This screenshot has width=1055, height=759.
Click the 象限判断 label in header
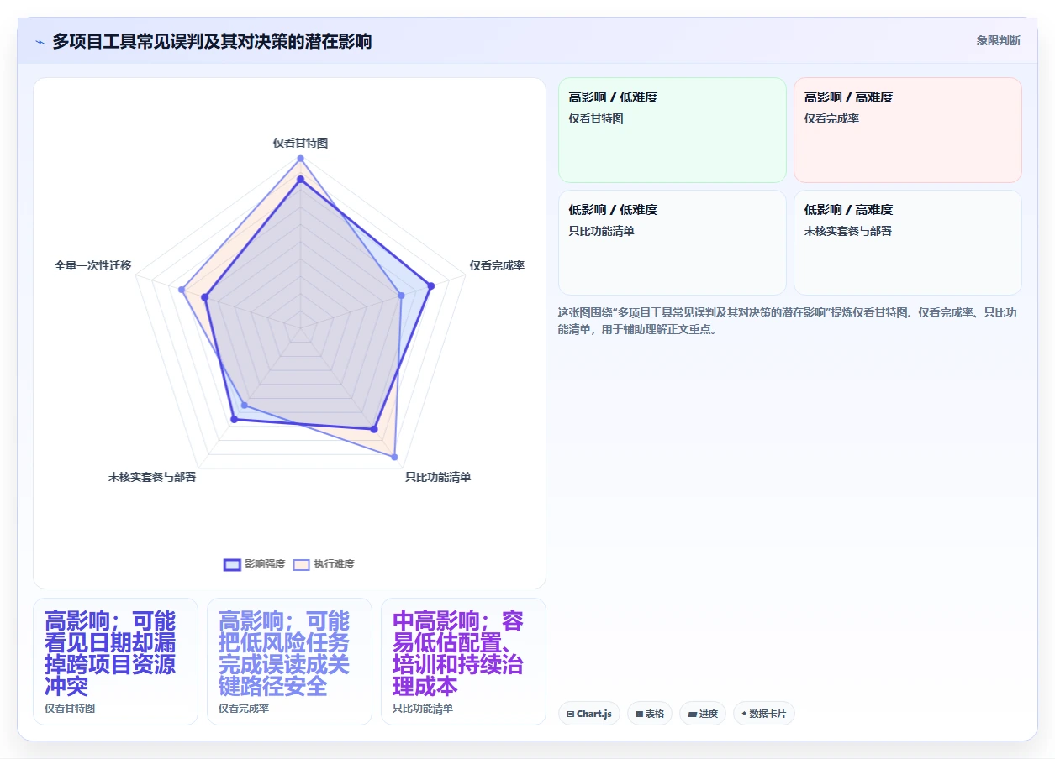click(999, 40)
